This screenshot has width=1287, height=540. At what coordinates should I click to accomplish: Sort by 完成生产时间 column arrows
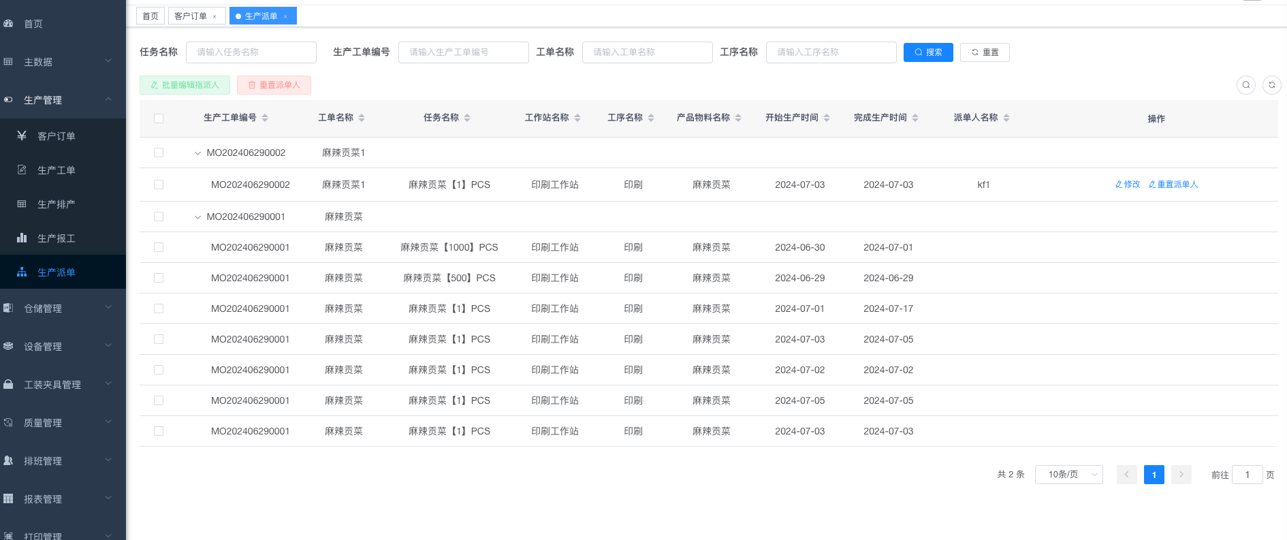pyautogui.click(x=915, y=118)
